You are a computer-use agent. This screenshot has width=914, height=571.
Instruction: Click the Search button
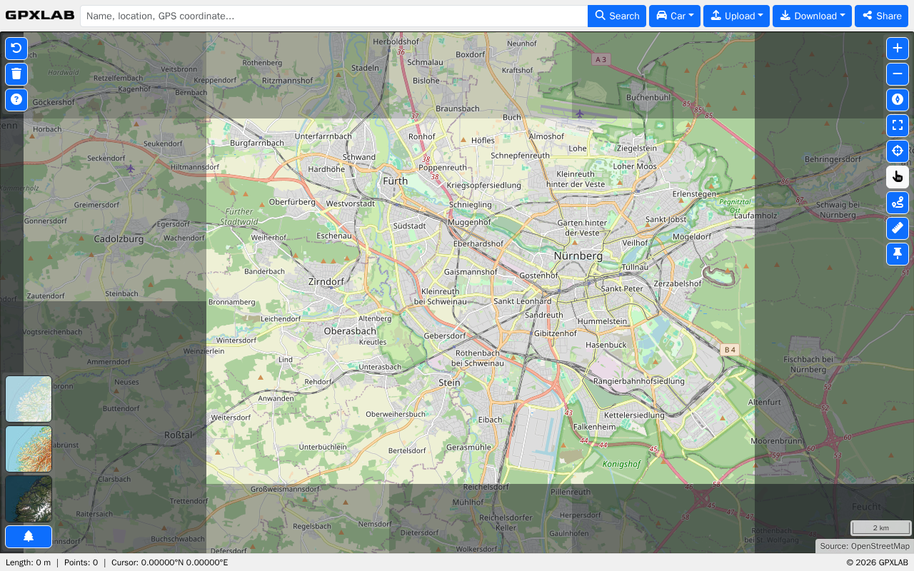[617, 16]
